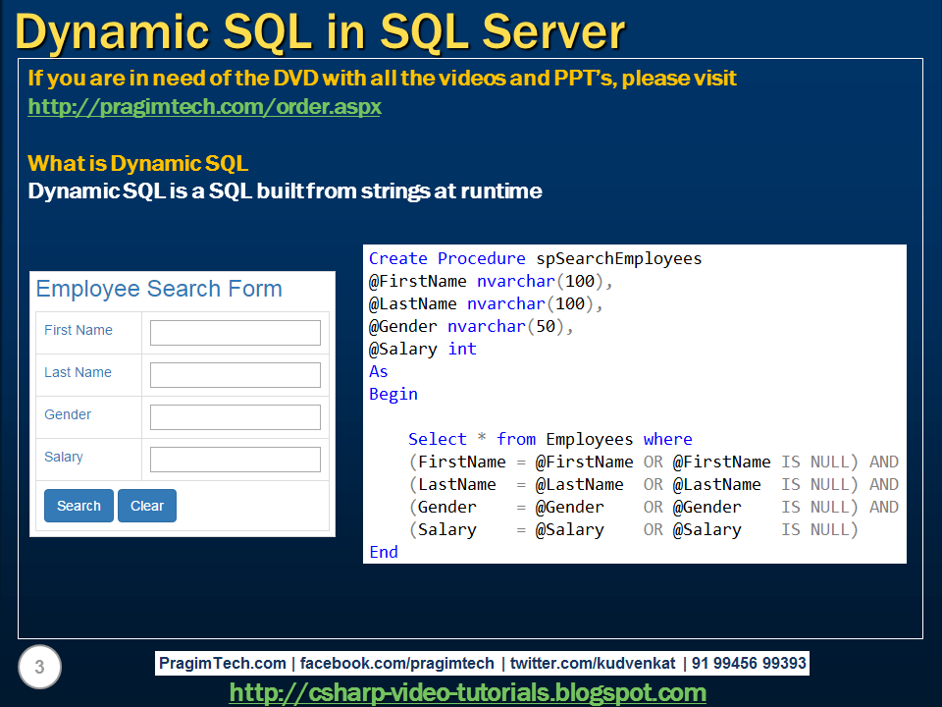Click into the Gender input field
942x707 pixels.
pyautogui.click(x=235, y=416)
